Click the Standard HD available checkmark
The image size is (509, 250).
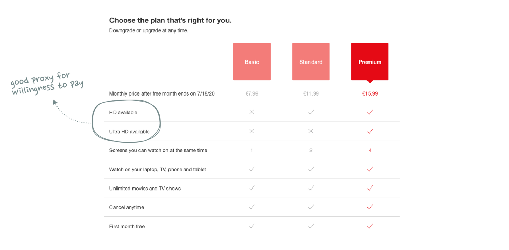[x=311, y=112]
